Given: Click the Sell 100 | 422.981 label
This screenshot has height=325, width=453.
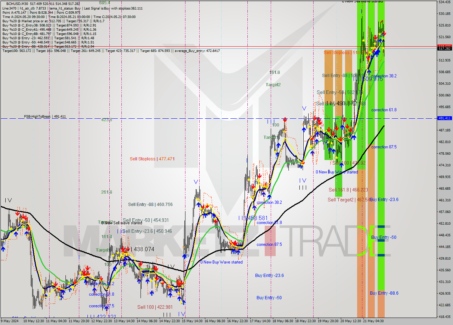Looking at the screenshot, I should point(155,307).
